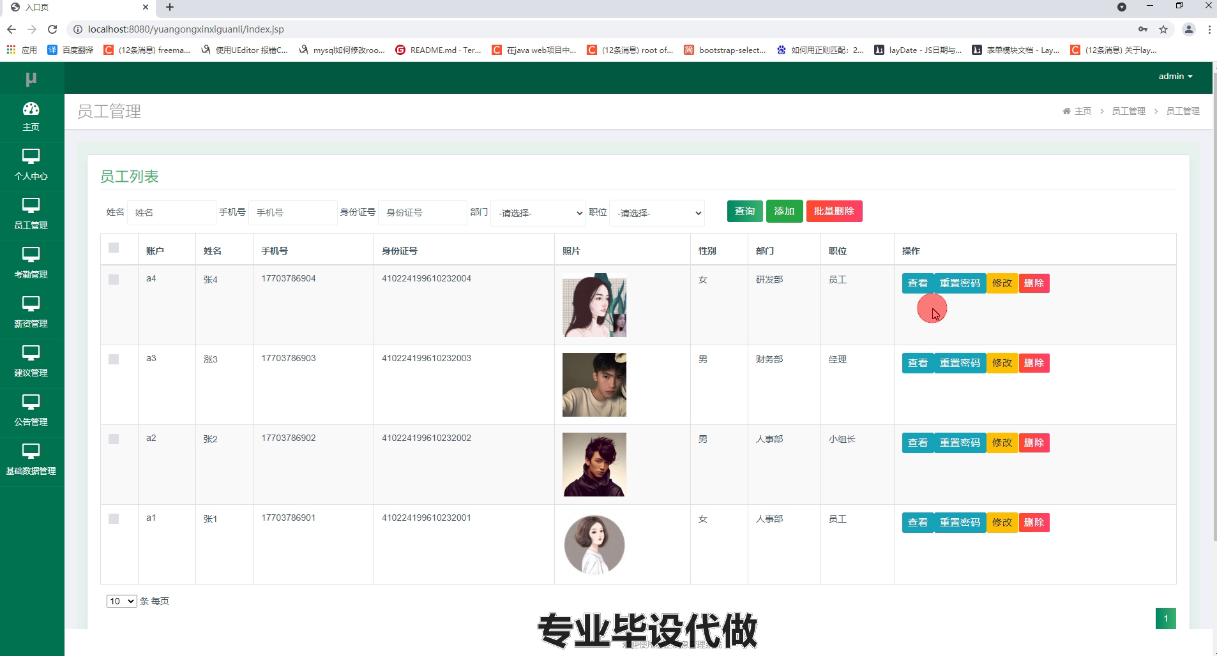Open a new browser tab
Screen dimensions: 1217x656
click(x=170, y=7)
